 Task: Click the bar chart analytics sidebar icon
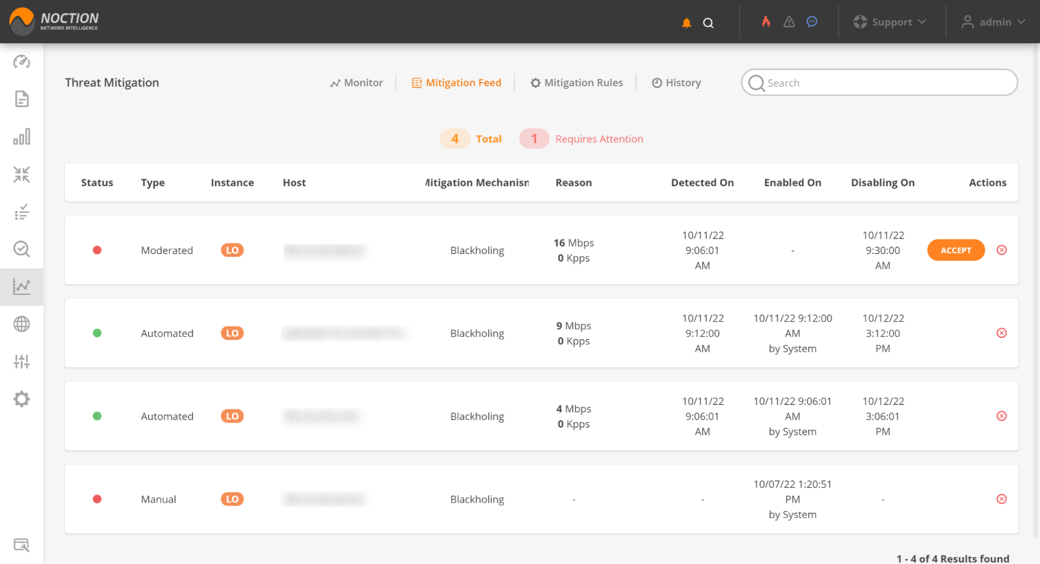pos(21,138)
